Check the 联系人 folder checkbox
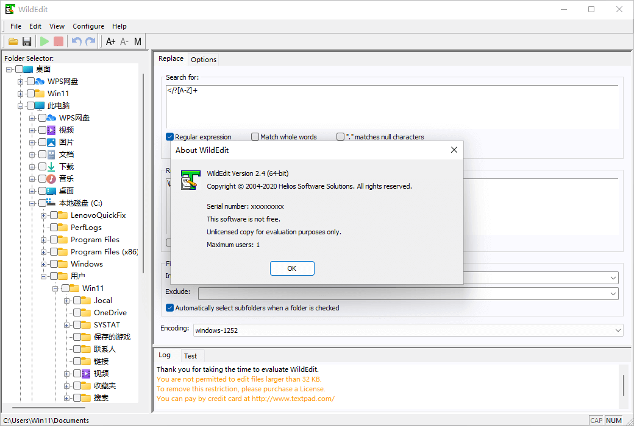634x426 pixels. coord(77,349)
